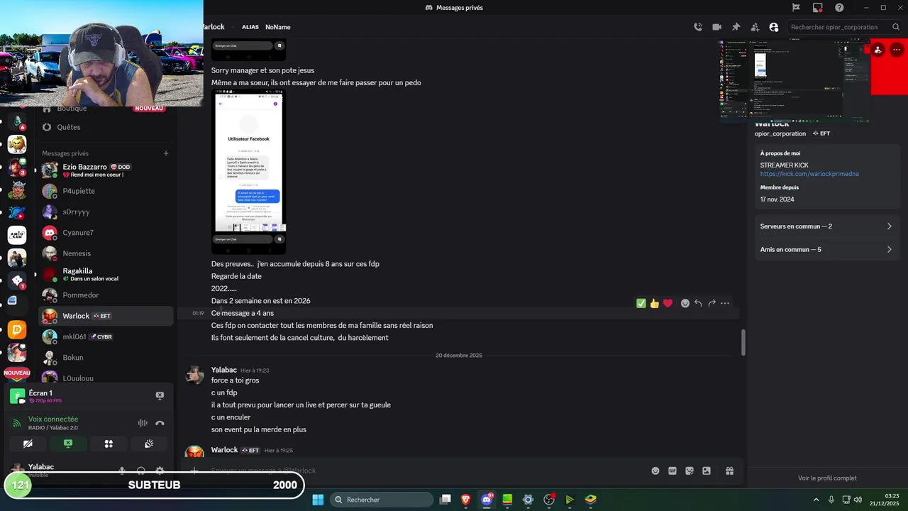Open Pommedor conversation
The width and height of the screenshot is (908, 511).
pos(106,295)
